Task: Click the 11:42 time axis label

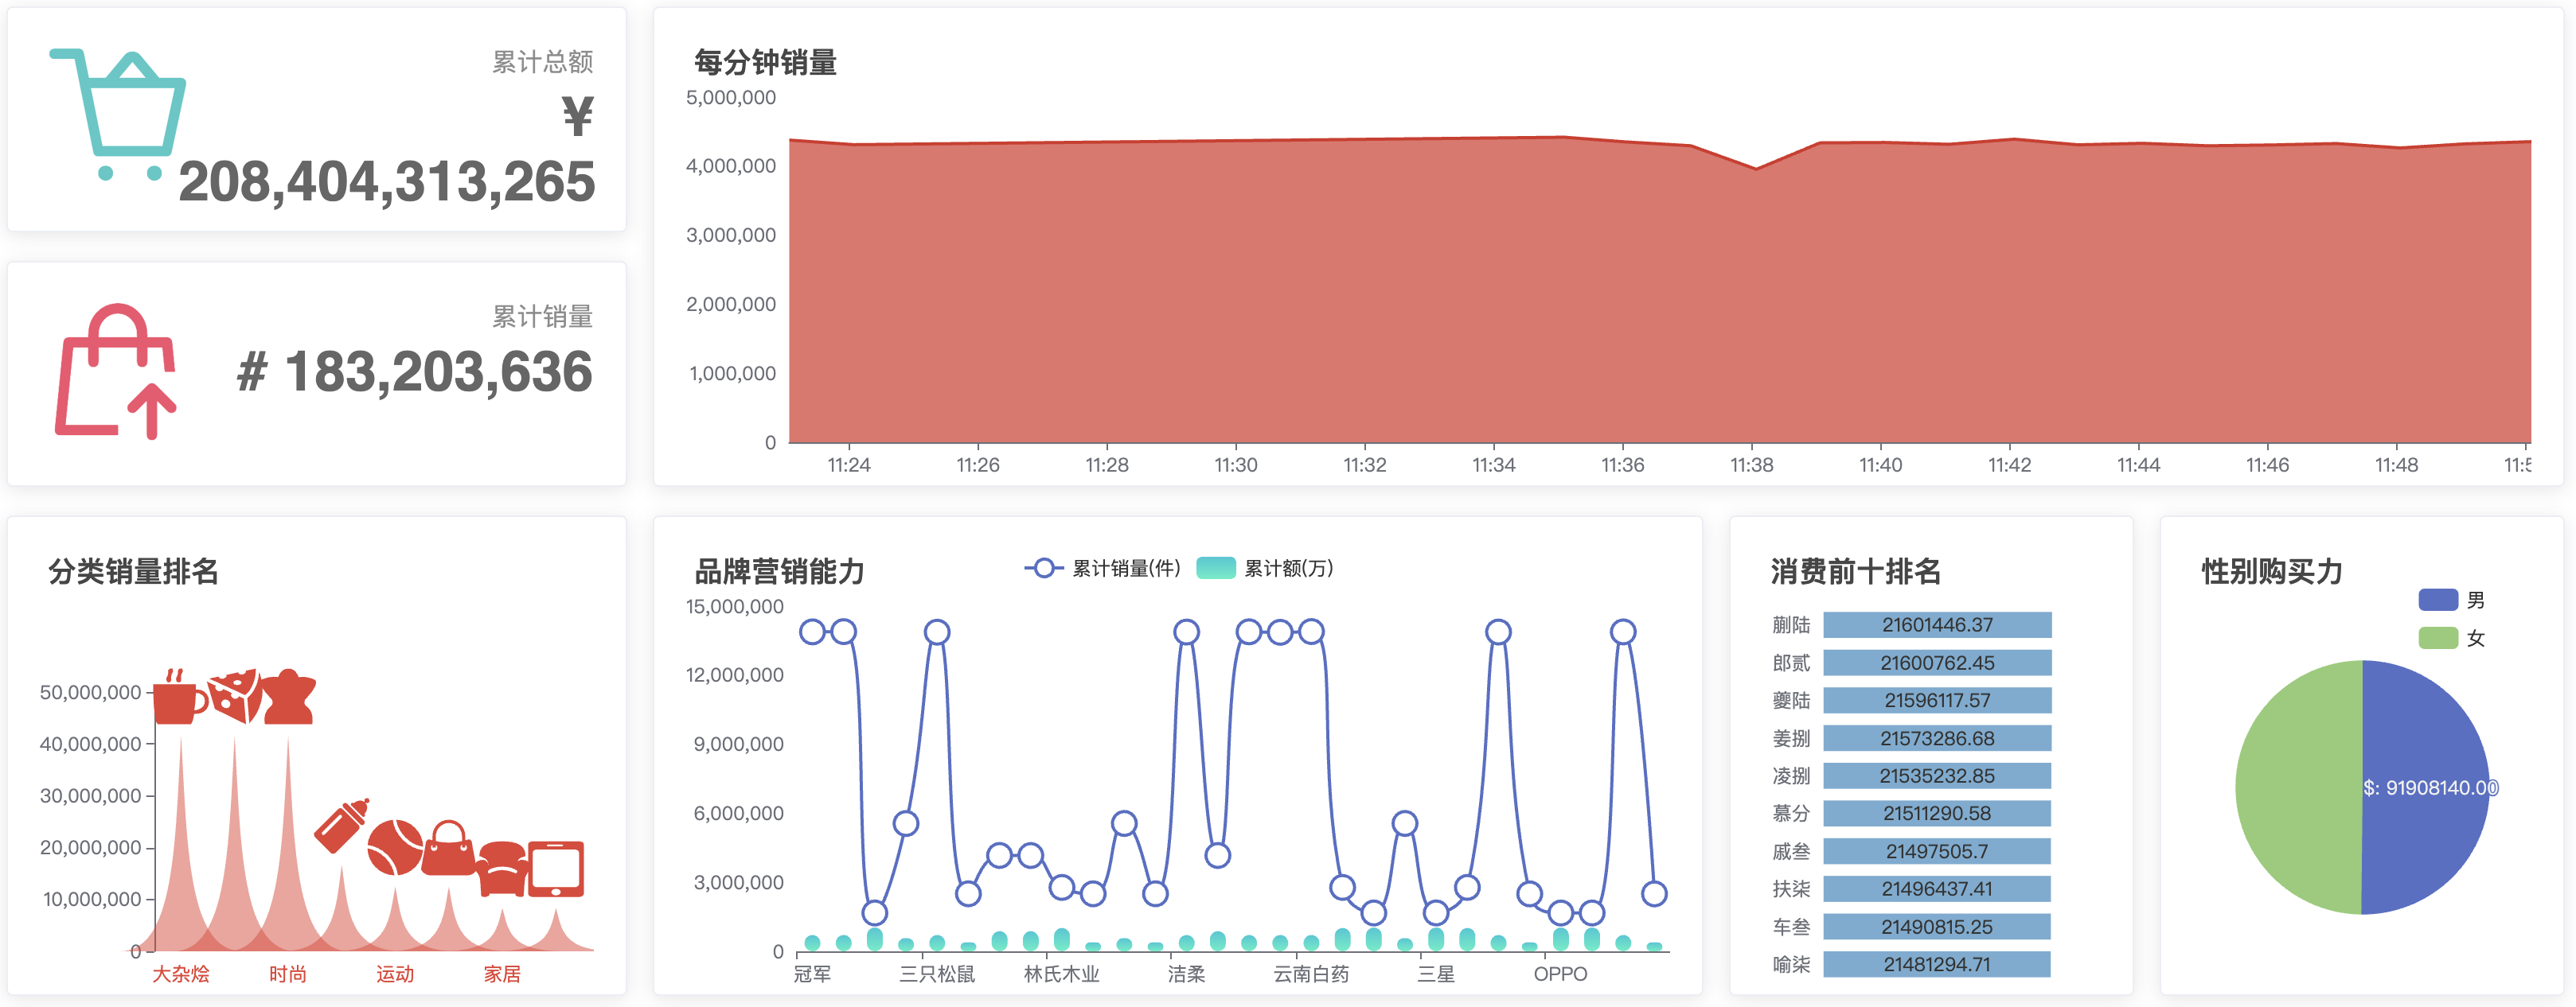Action: coord(2010,465)
